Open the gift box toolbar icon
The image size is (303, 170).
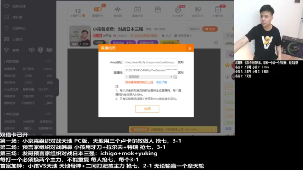pyautogui.click(x=158, y=9)
